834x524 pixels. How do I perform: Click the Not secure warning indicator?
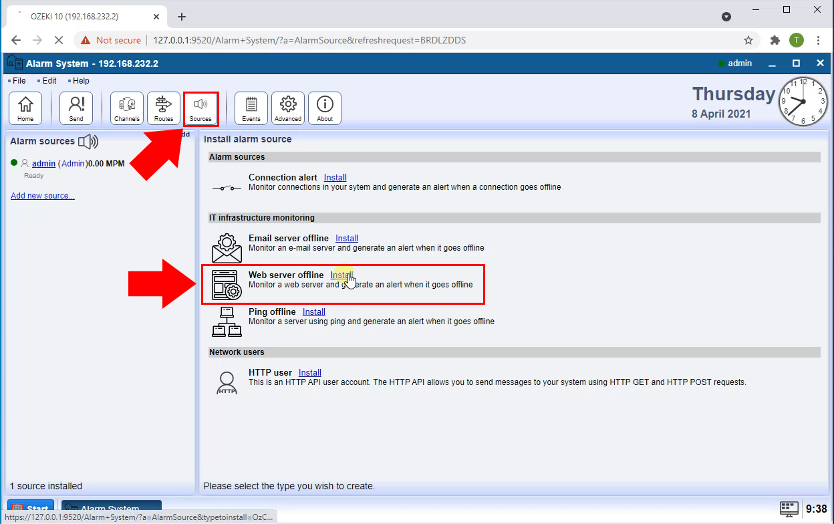pyautogui.click(x=111, y=40)
